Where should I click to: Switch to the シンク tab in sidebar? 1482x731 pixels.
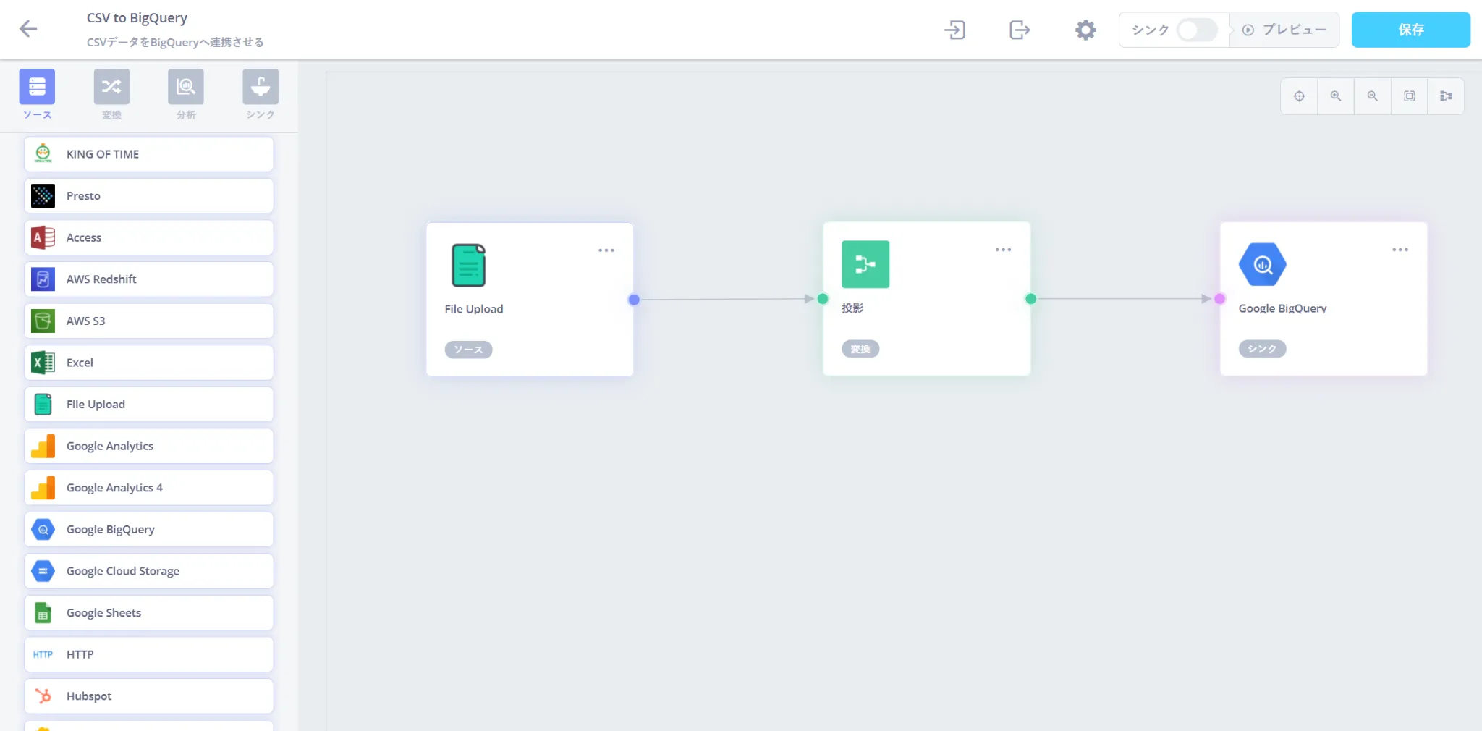261,94
